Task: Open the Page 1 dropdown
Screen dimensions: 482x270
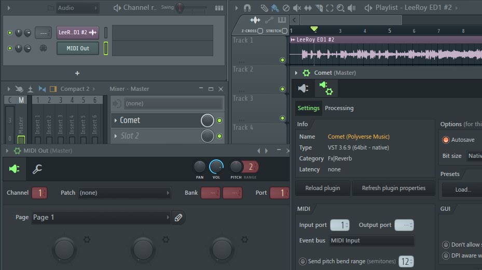Action: coord(101,218)
